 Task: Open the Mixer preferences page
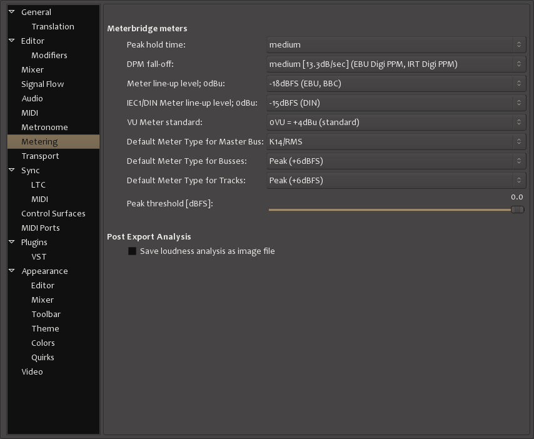pos(33,69)
